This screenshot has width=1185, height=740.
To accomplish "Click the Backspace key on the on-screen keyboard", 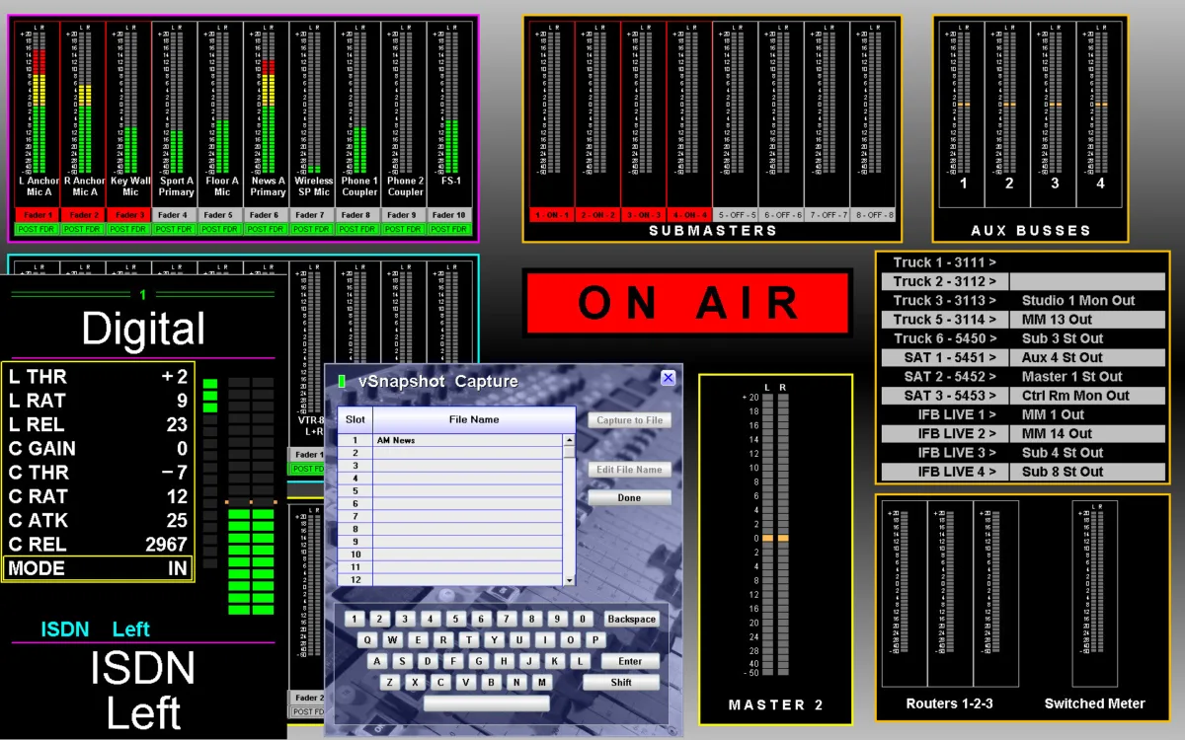I will pos(631,619).
